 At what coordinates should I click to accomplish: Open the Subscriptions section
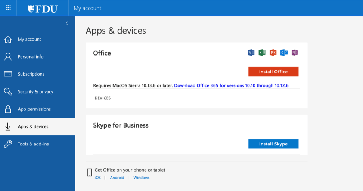click(x=31, y=74)
